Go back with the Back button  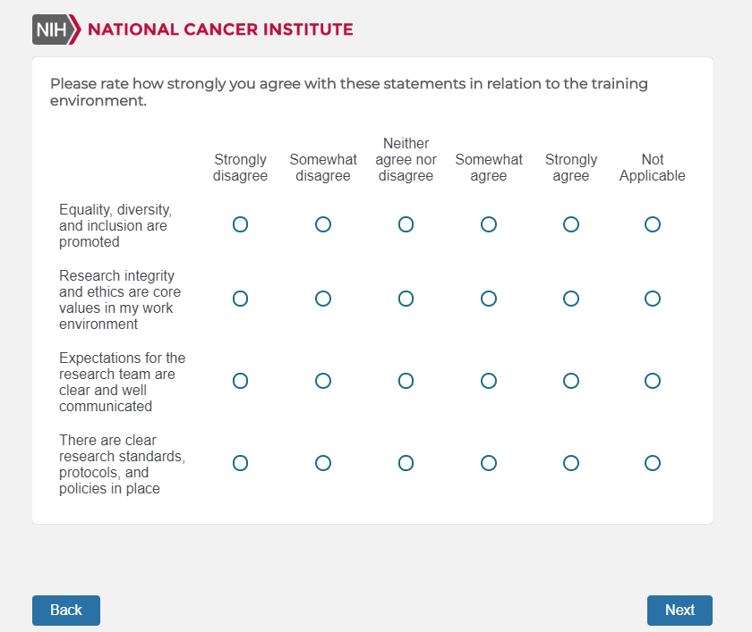pyautogui.click(x=66, y=611)
